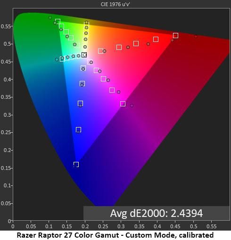Select the red target square at u' 0.4
This screenshot has width=231, height=240.
(156, 39)
